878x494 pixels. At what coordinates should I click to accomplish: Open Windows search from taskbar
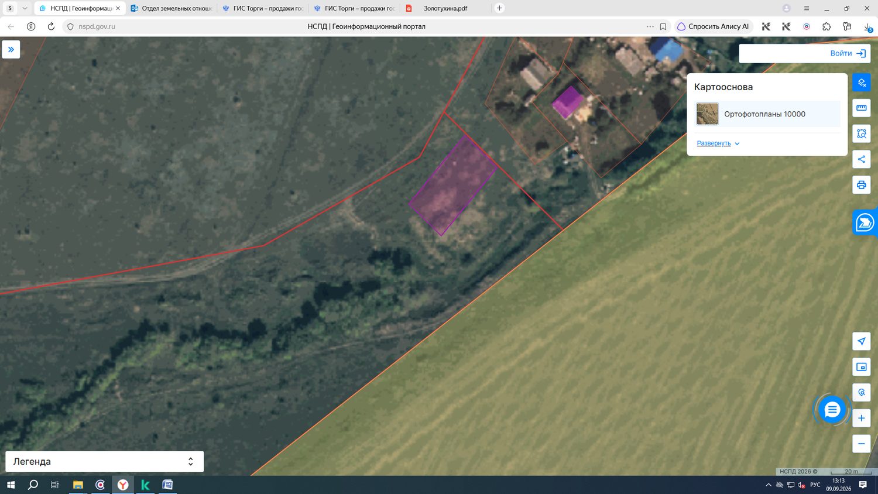[33, 485]
